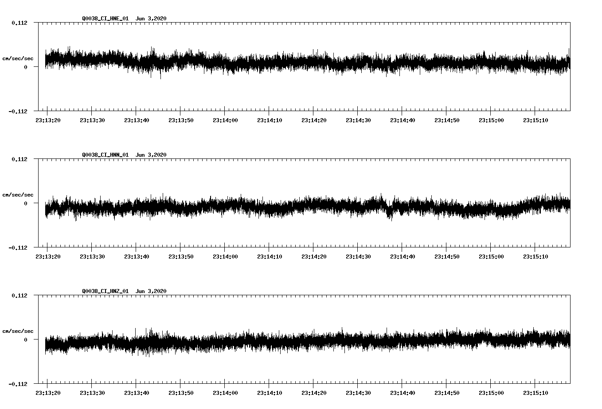Click the 23:14:20 time label under HNE plot
The height and width of the screenshot is (409, 602).
[x=314, y=120]
